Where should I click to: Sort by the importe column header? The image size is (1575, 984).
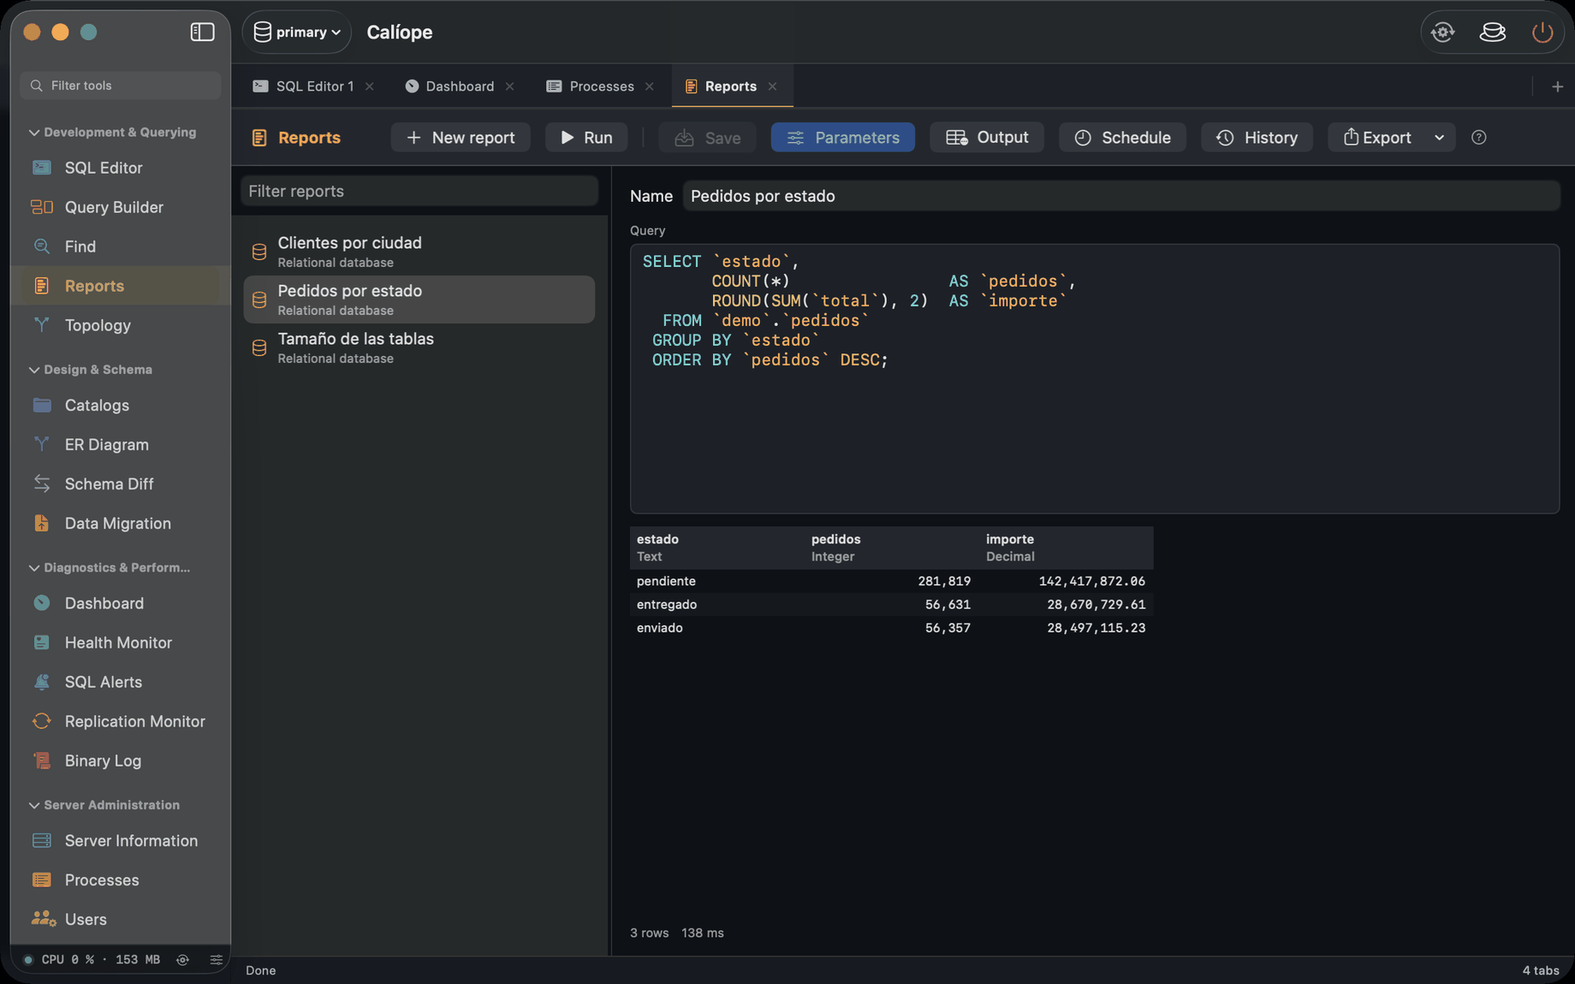(x=1067, y=548)
